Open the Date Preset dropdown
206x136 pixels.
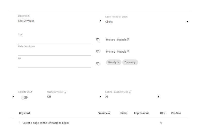coord(60,21)
